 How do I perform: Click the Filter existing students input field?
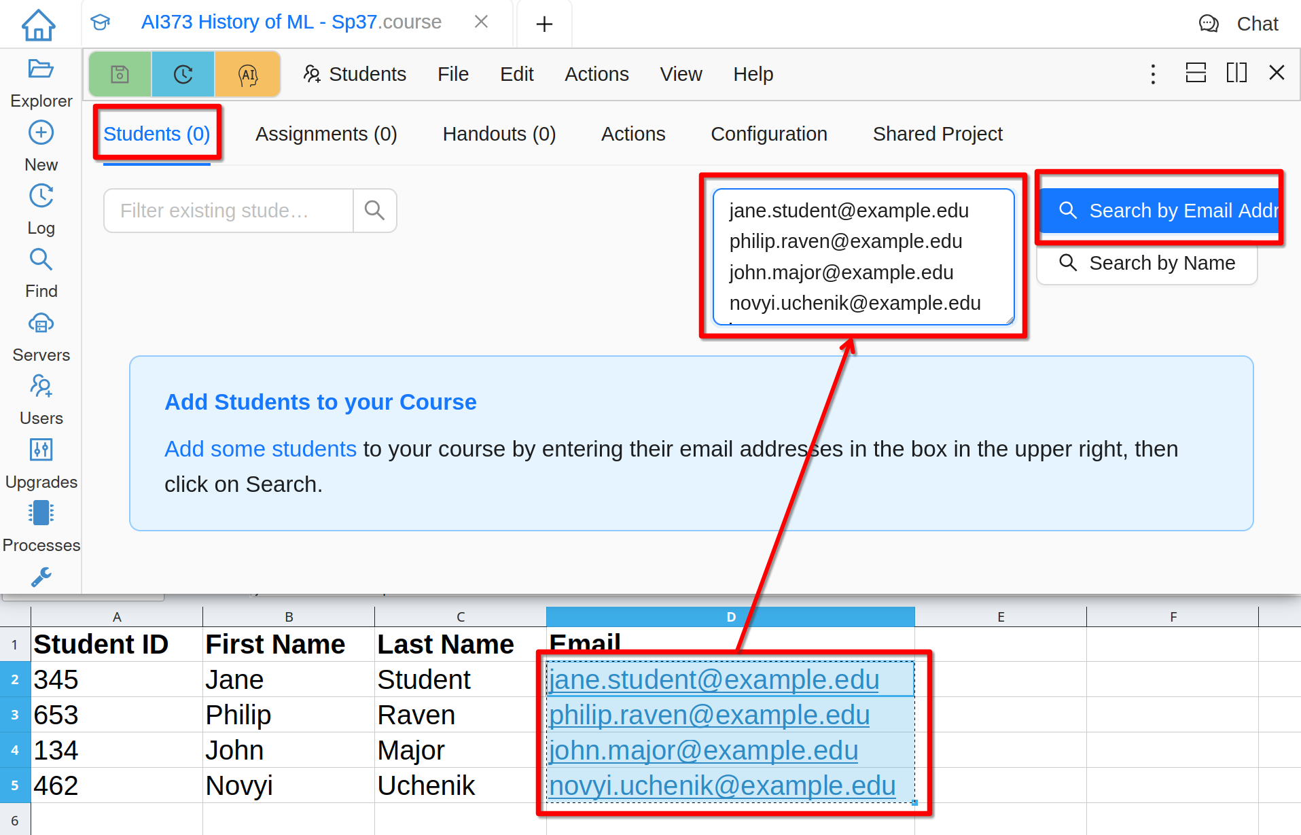pyautogui.click(x=228, y=211)
